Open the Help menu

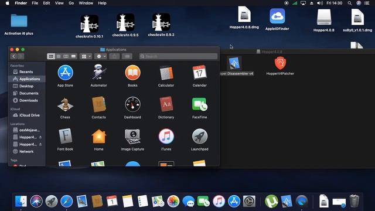(102, 3)
